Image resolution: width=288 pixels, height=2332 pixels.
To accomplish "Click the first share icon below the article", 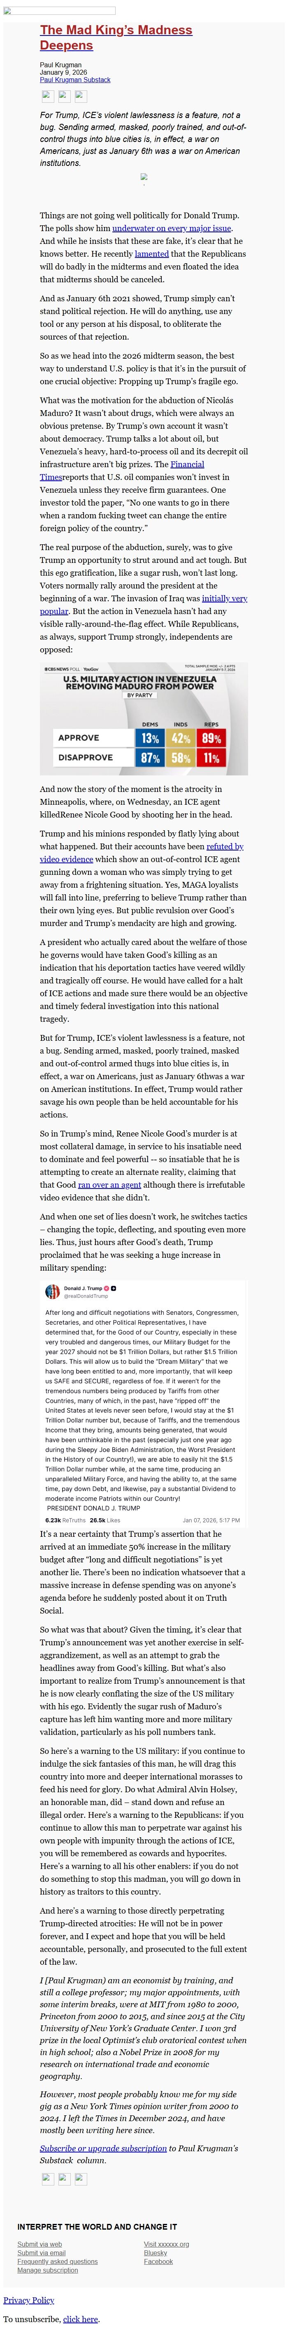I will (48, 2178).
